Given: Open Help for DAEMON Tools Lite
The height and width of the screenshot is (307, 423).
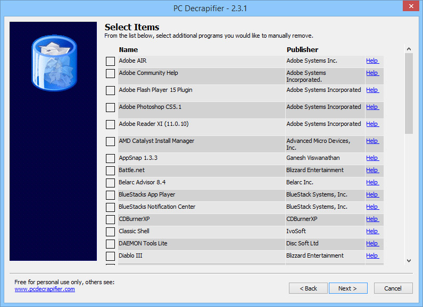Looking at the screenshot, I should pyautogui.click(x=372, y=243).
